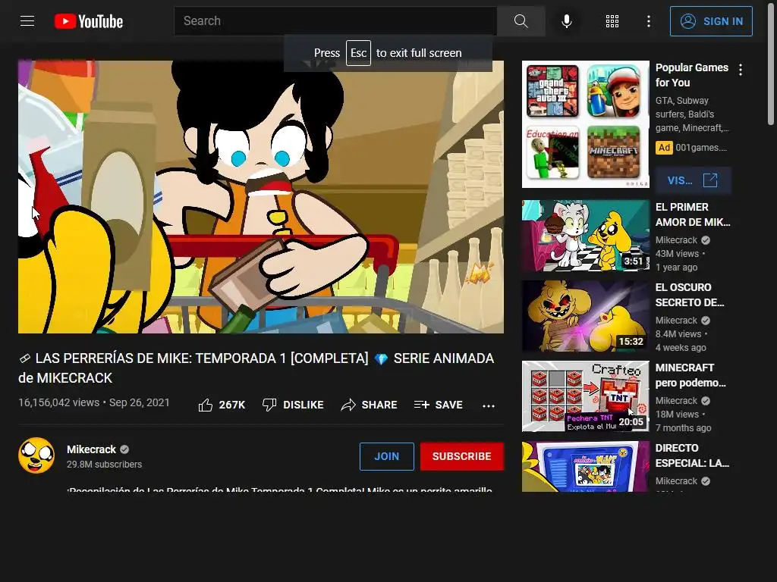Open EL PRIMER AMOR DE MIKE thumbnail
Image resolution: width=777 pixels, height=582 pixels.
pyautogui.click(x=585, y=236)
